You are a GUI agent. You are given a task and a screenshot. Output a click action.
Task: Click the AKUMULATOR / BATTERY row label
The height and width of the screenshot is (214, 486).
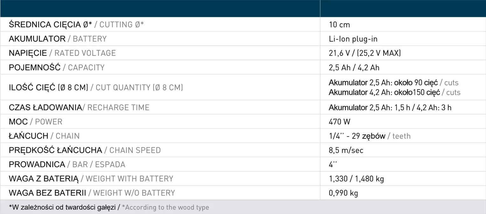58,39
